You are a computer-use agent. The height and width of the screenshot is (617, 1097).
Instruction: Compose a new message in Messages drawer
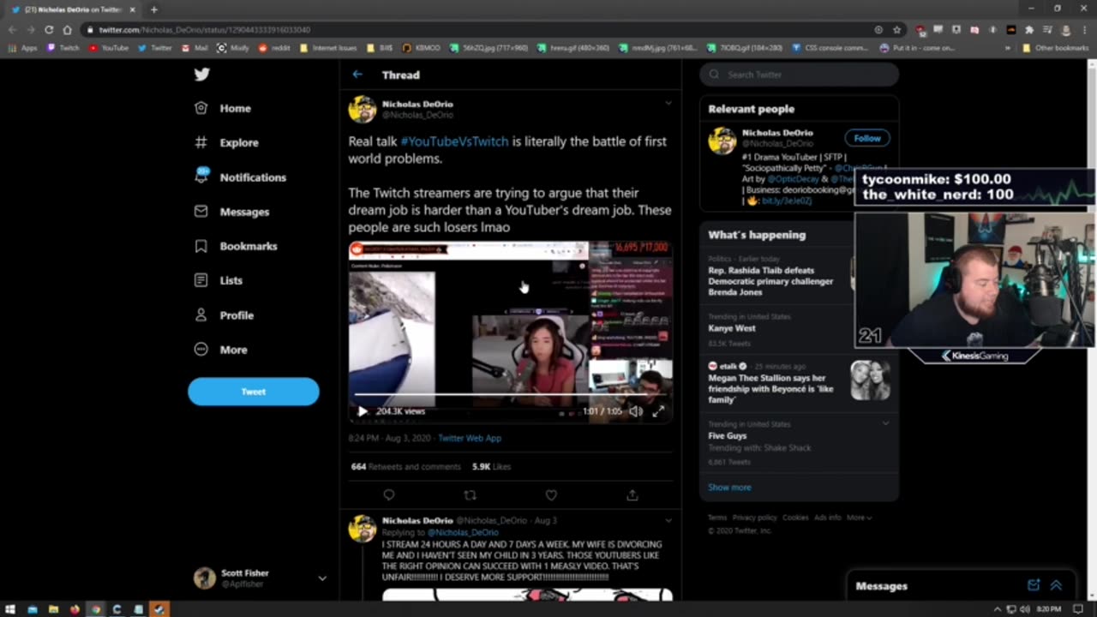tap(1034, 585)
